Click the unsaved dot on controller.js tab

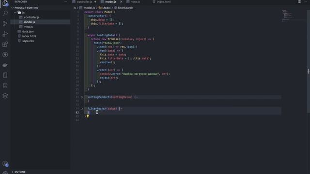pyautogui.click(x=95, y=2)
